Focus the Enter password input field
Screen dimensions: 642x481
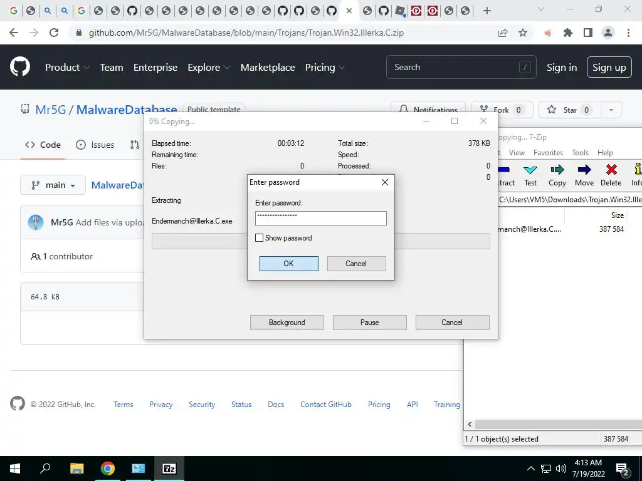pos(320,218)
